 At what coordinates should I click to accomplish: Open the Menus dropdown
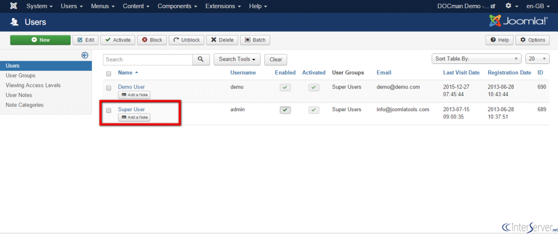pyautogui.click(x=103, y=6)
